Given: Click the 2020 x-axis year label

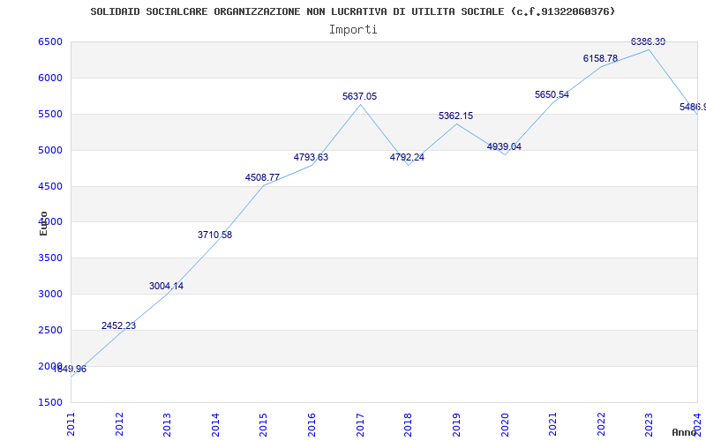Looking at the screenshot, I should (505, 424).
